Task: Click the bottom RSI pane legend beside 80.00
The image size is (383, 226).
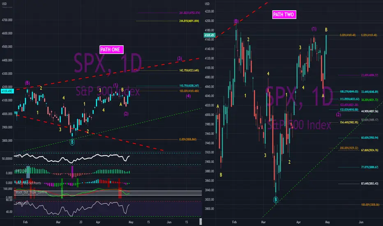Action: [x=21, y=203]
